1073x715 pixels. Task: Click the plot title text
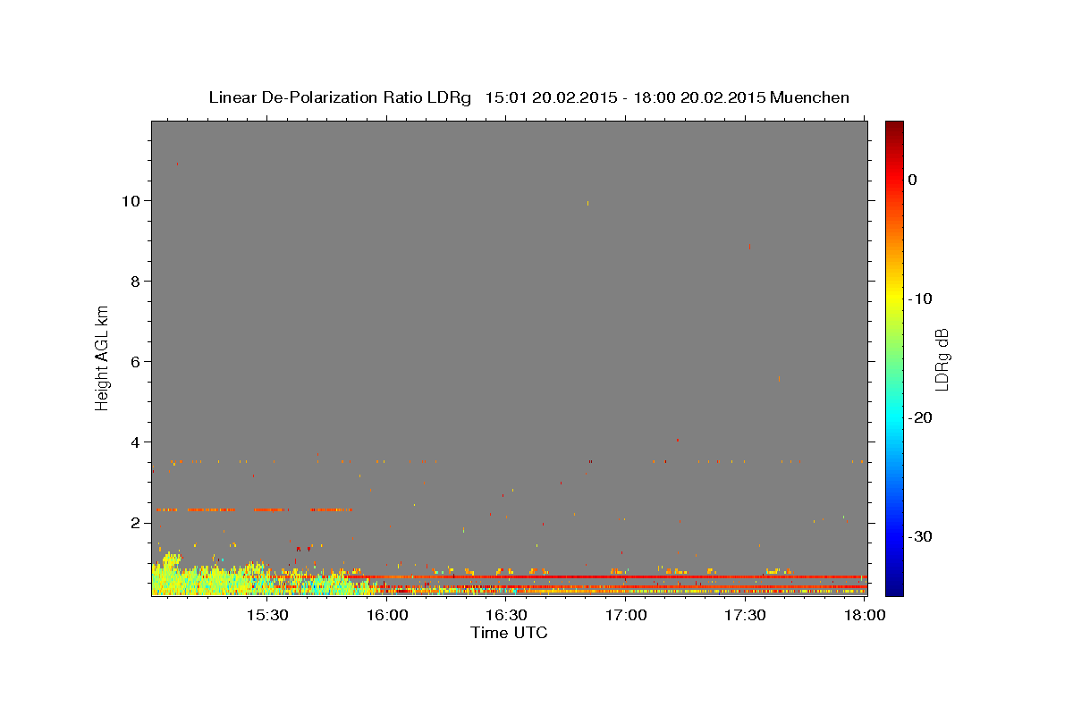click(x=528, y=97)
